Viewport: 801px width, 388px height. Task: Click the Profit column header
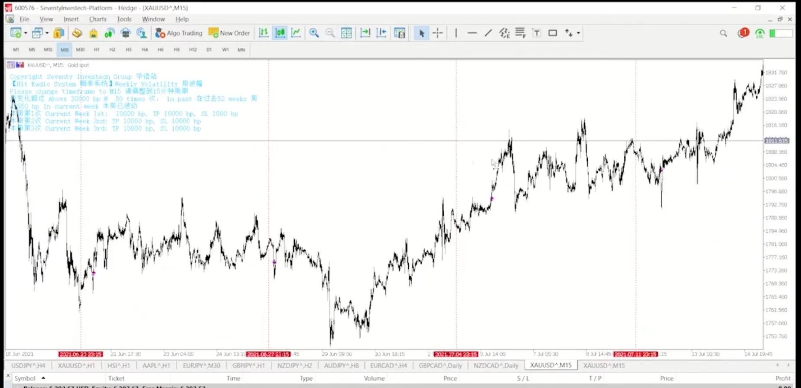(x=783, y=378)
